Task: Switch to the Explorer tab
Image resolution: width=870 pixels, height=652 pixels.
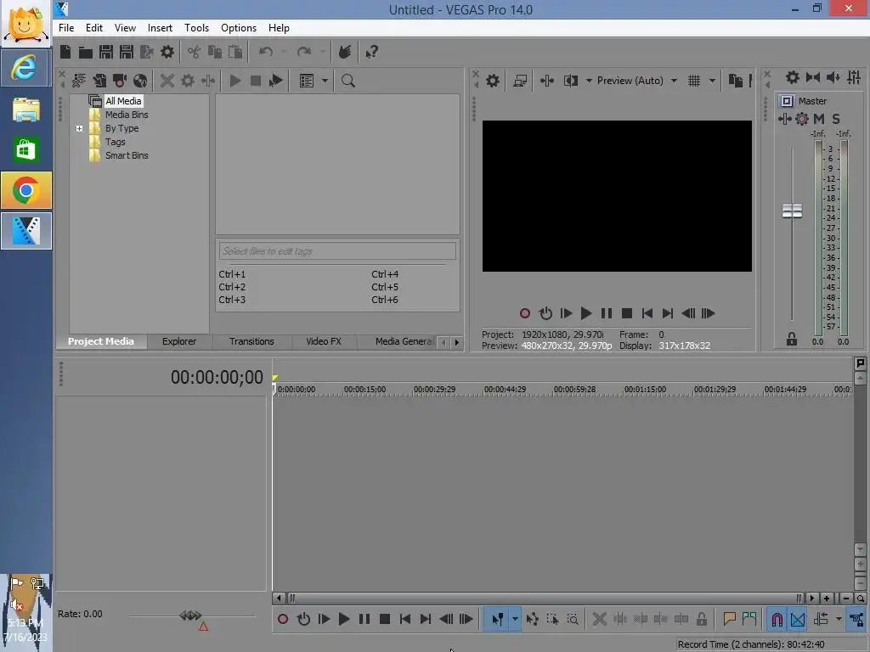Action: click(179, 341)
